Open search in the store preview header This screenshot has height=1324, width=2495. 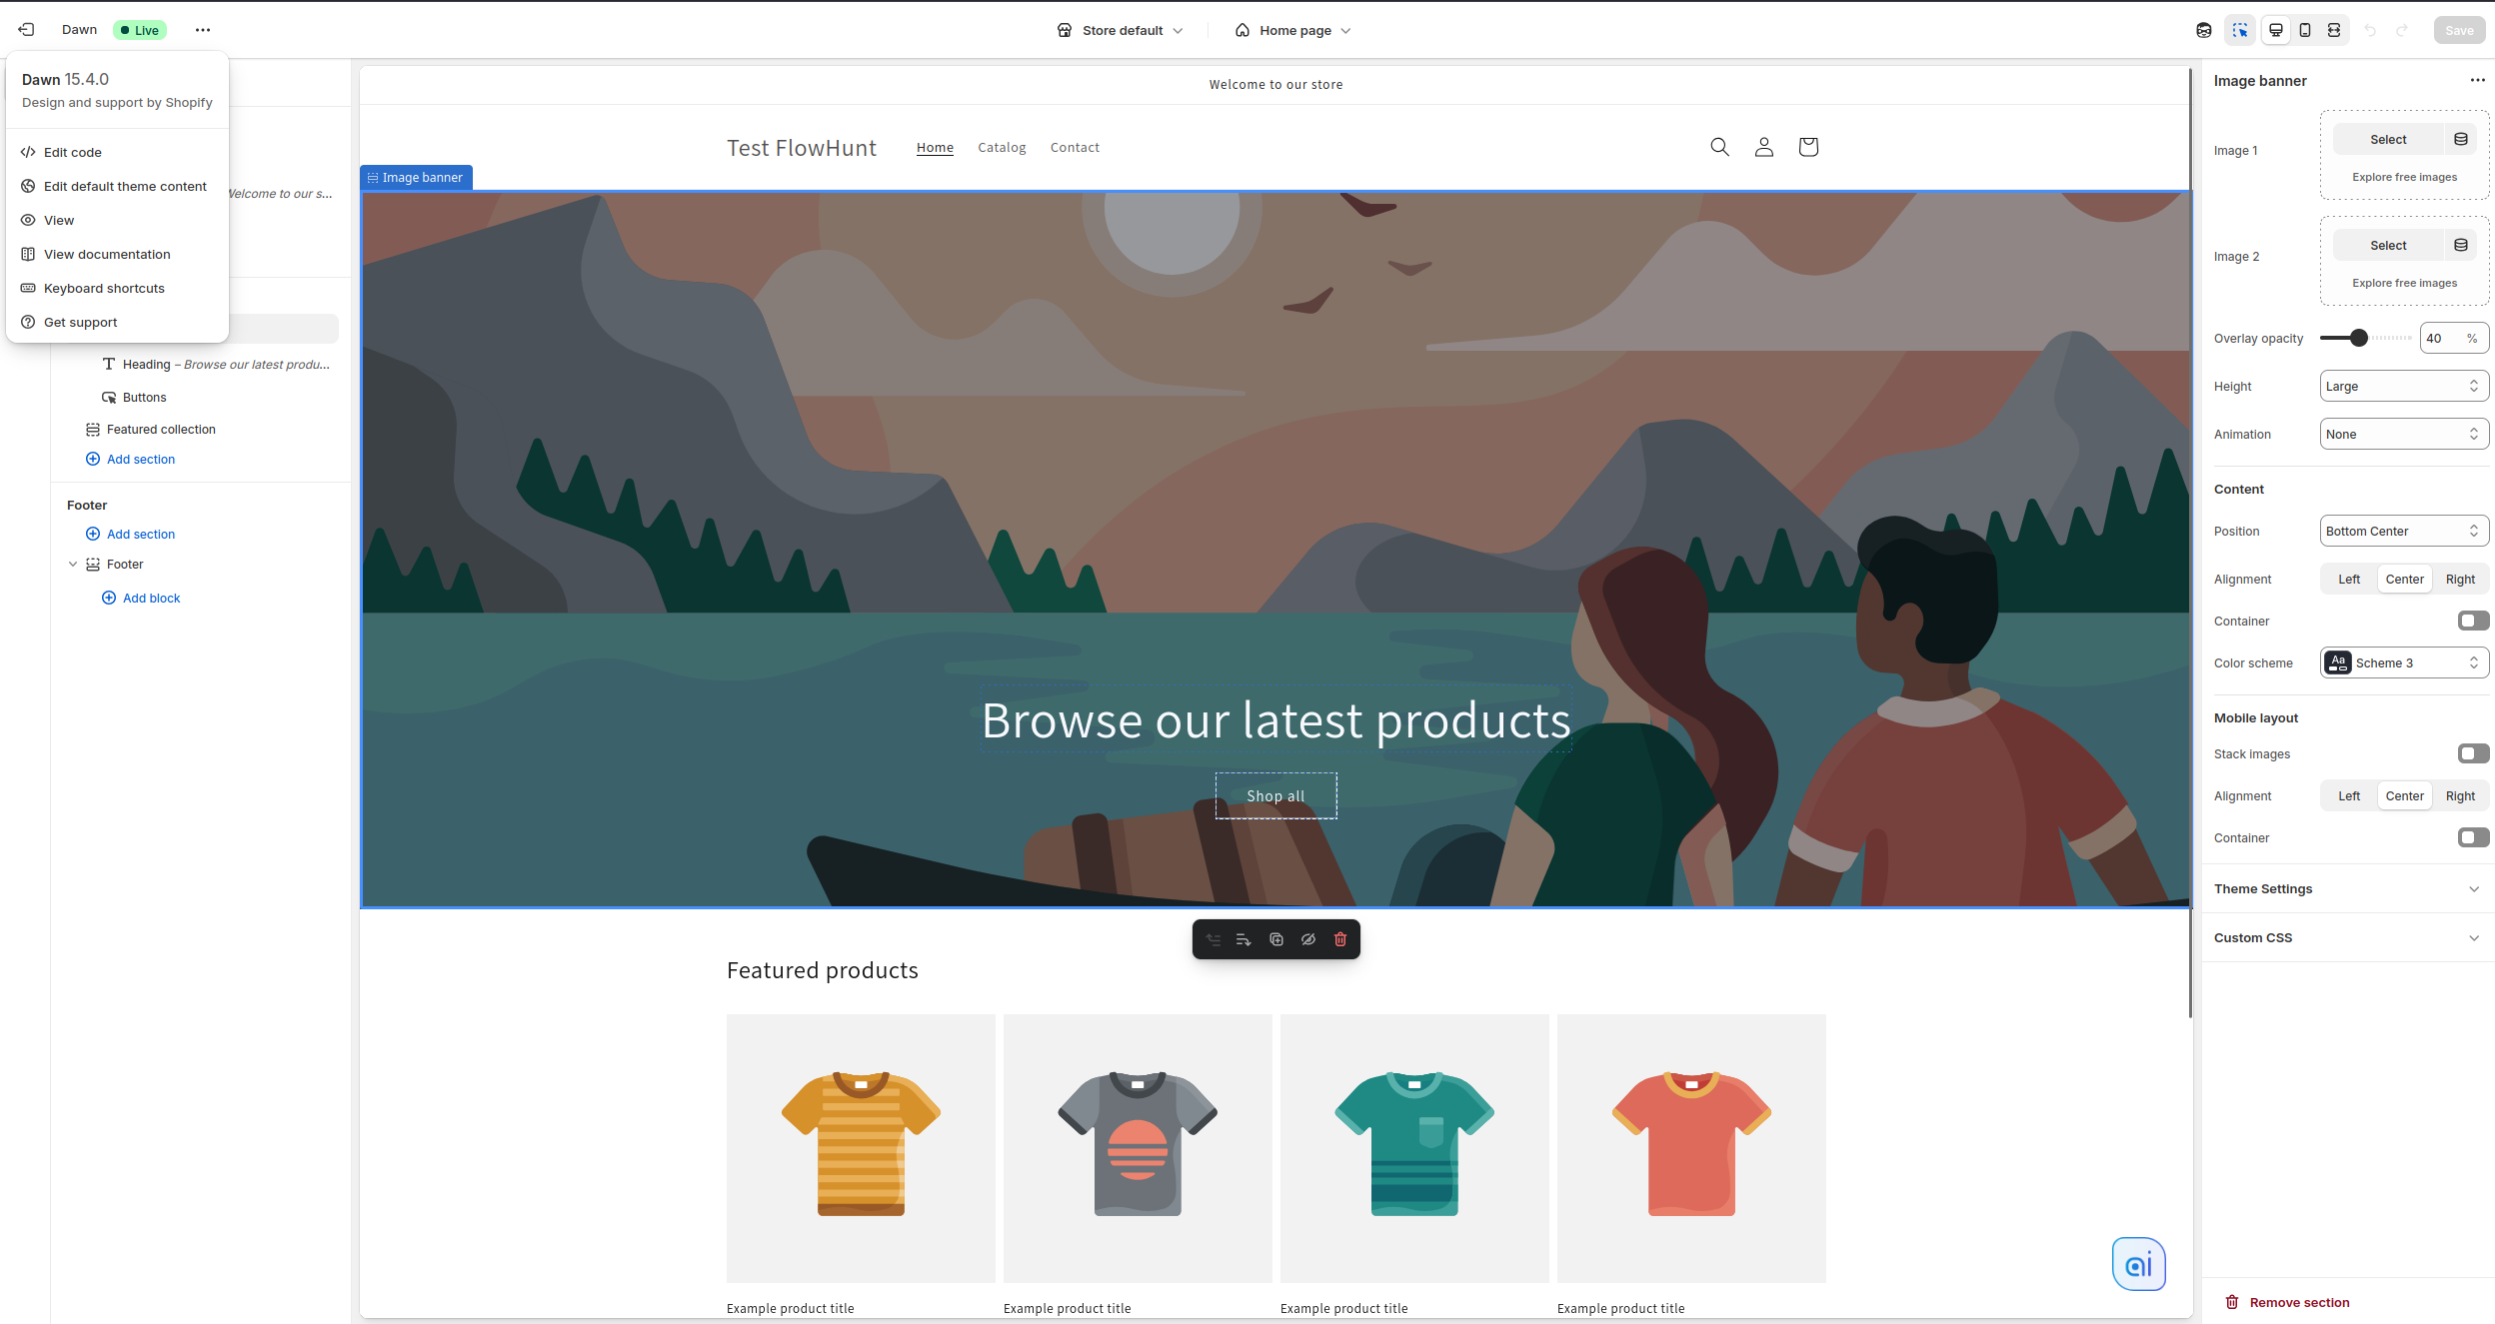1719,147
